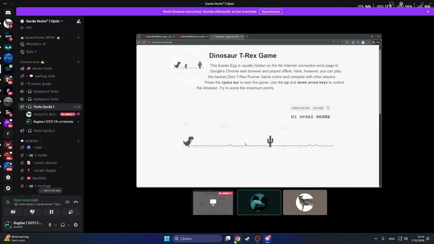This screenshot has width=434, height=244.
Task: Show hidden system tray icons
Action: coord(376,239)
